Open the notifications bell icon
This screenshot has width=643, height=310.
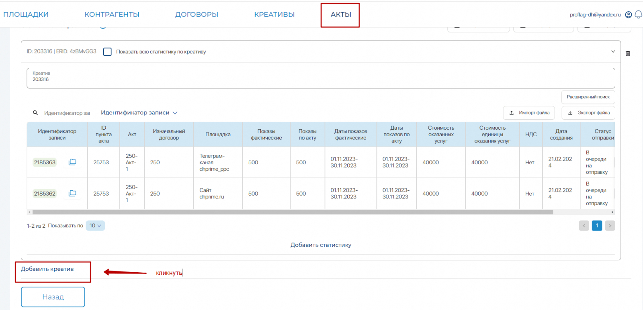click(638, 15)
